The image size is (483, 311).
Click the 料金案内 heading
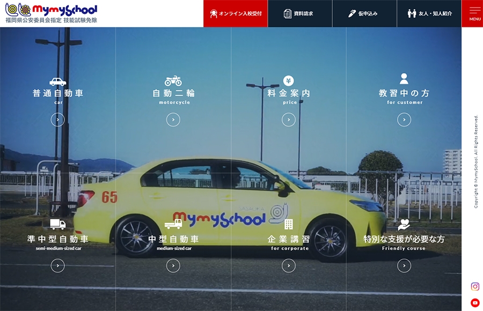pyautogui.click(x=289, y=93)
